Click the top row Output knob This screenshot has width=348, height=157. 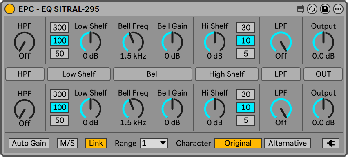323,42
